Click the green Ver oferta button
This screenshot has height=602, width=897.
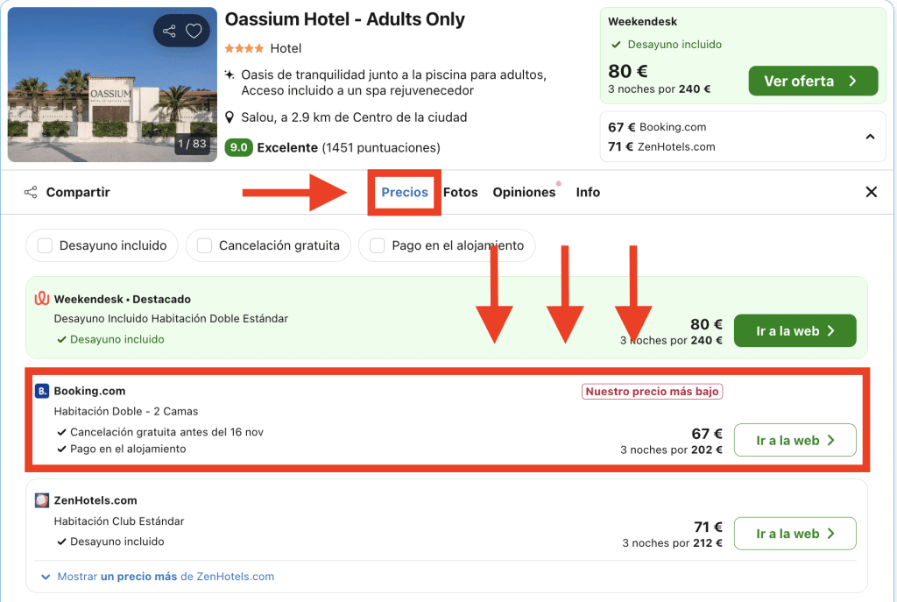(812, 81)
